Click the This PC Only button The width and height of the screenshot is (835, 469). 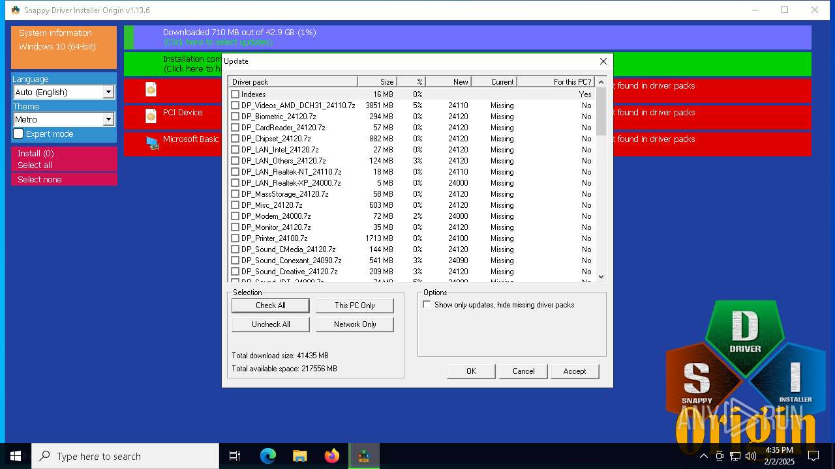[355, 306]
